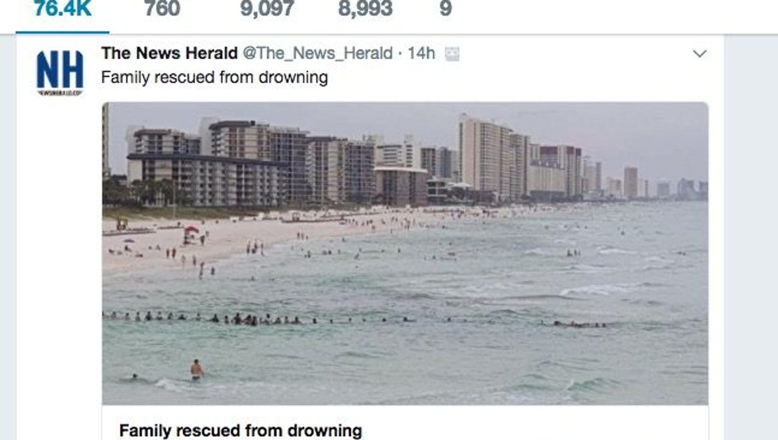The height and width of the screenshot is (440, 778).
Task: Expand the tweet options chevron
Action: [700, 54]
